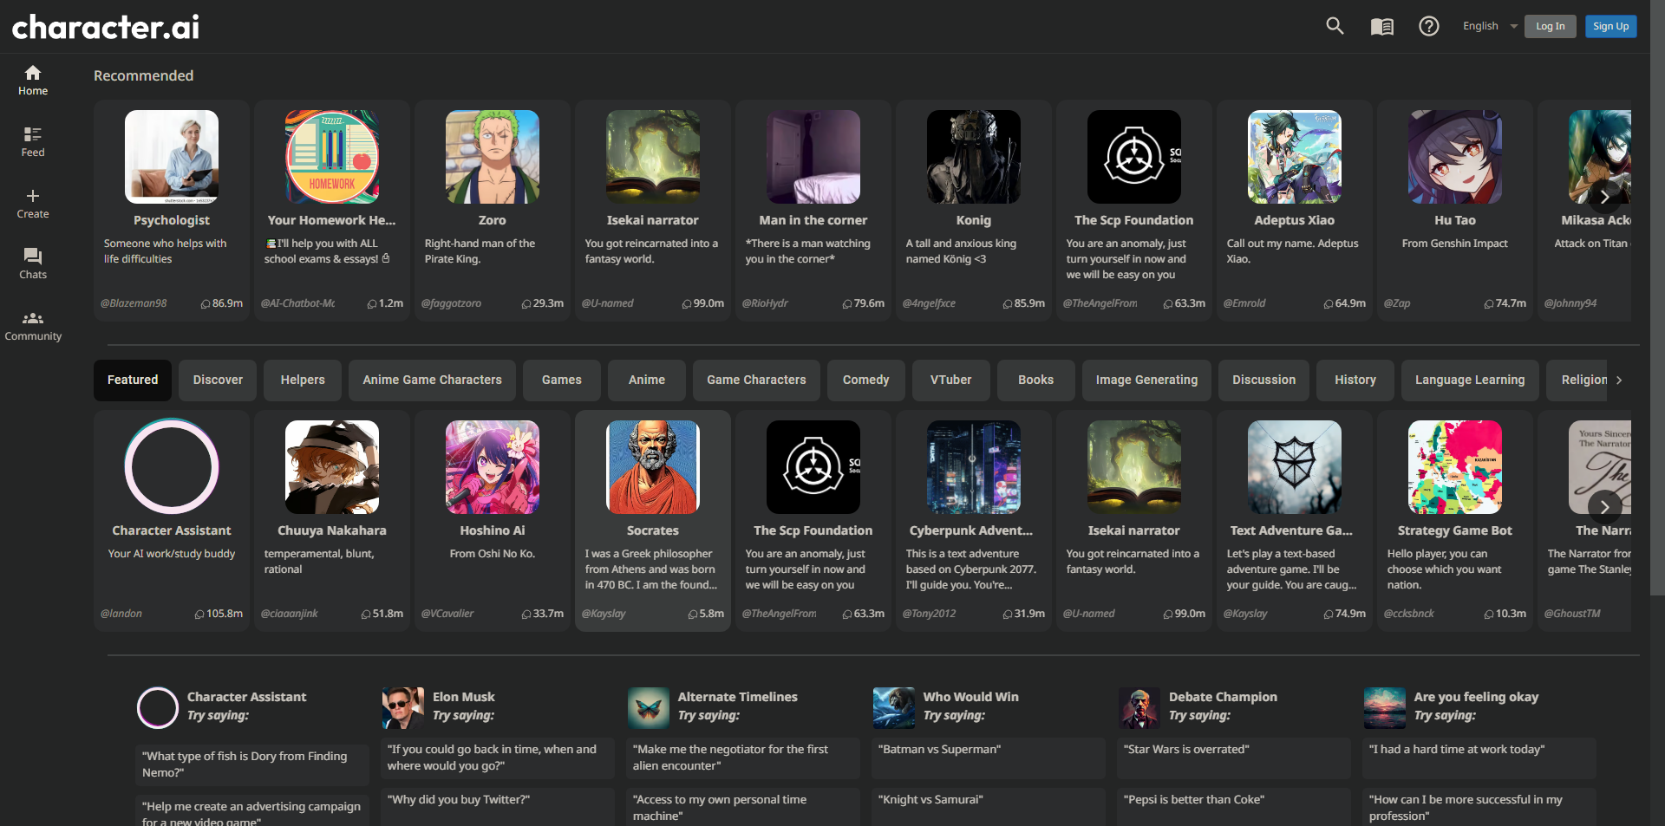This screenshot has width=1665, height=826.
Task: Select the History tab
Action: [x=1355, y=380]
